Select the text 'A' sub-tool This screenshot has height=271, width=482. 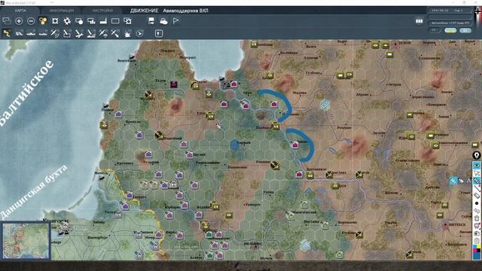click(x=468, y=181)
